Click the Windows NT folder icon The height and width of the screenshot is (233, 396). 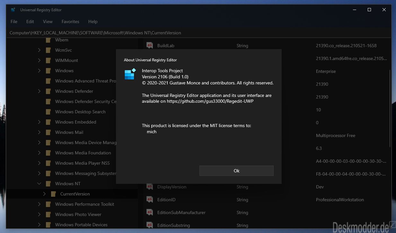pos(48,184)
